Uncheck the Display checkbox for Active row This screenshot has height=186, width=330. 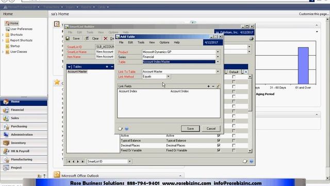coord(219,135)
